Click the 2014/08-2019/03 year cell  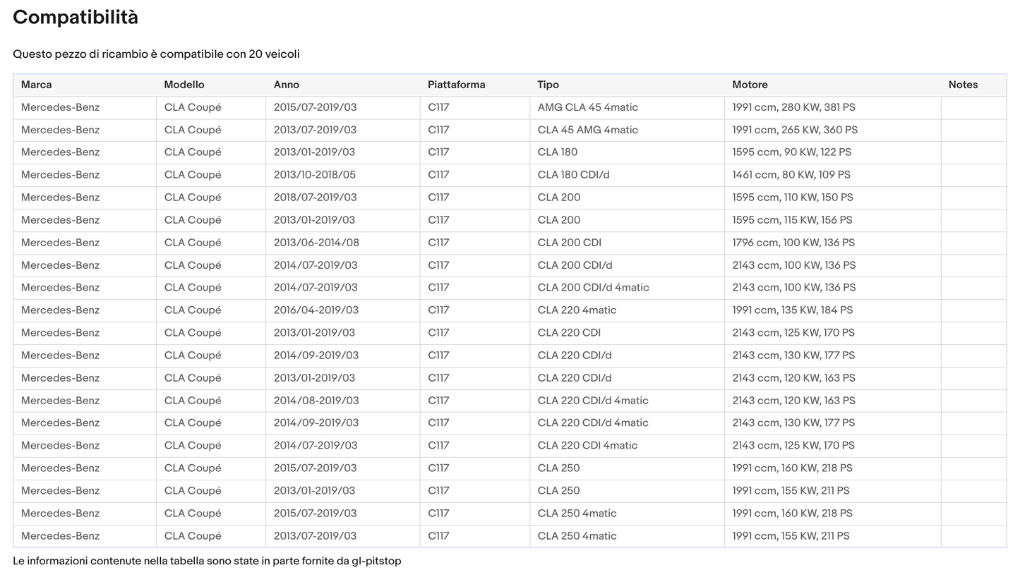point(316,401)
